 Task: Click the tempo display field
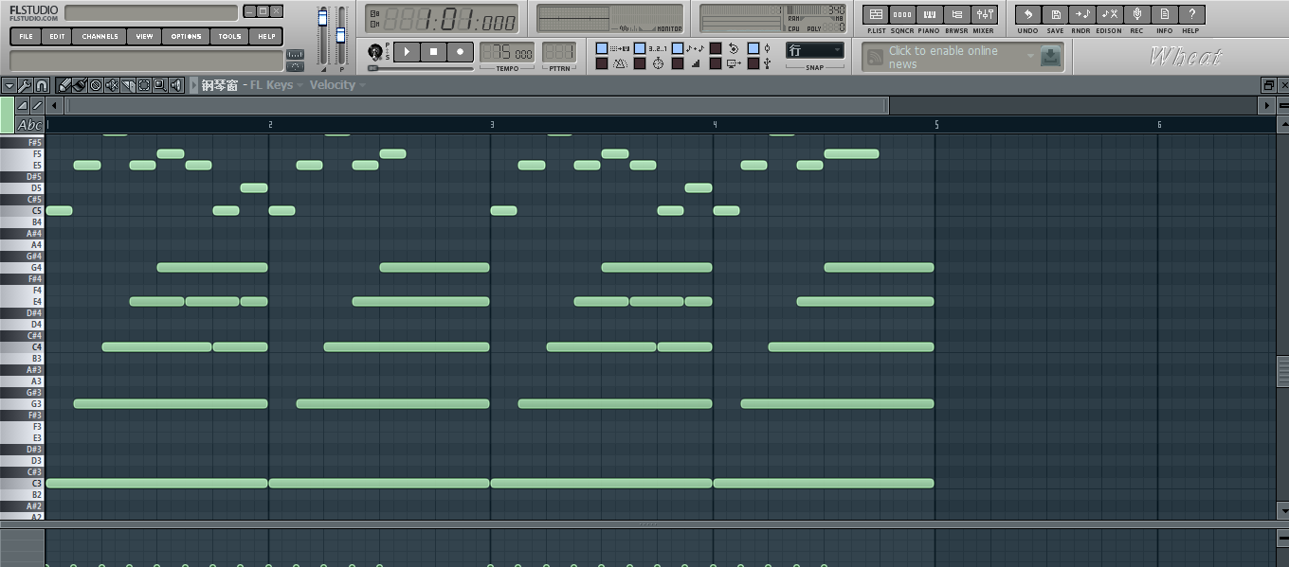coord(505,52)
